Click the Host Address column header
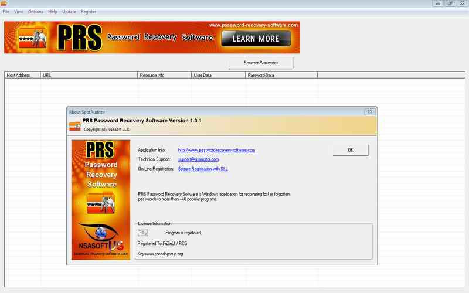Image resolution: width=469 pixels, height=293 pixels. (22, 76)
